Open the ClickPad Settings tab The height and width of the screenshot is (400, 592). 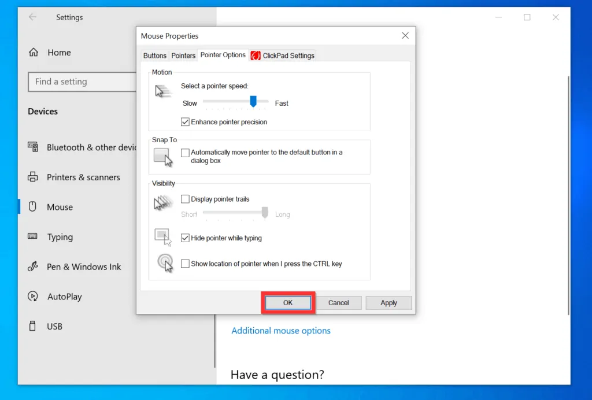pos(283,55)
